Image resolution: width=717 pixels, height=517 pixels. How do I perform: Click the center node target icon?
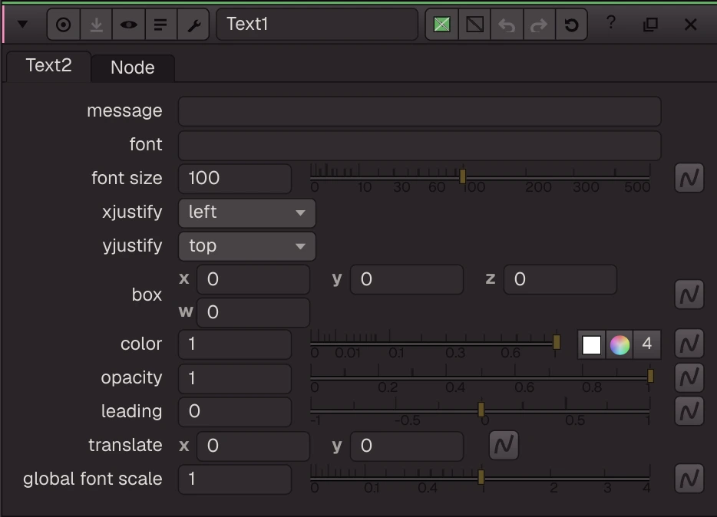click(64, 25)
